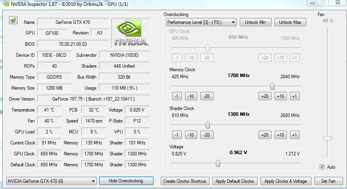Increase Memory Clock by 10 MHz
Image resolution: width=347 pixels, height=189 pixels.
280,96
